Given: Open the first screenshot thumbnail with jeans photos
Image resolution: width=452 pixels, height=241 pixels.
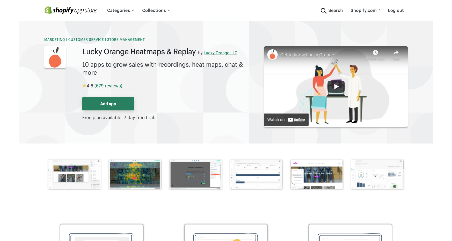Looking at the screenshot, I should (75, 175).
